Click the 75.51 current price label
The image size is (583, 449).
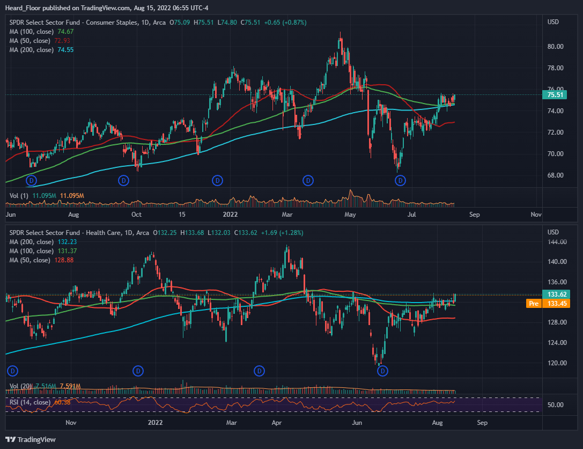coord(555,95)
